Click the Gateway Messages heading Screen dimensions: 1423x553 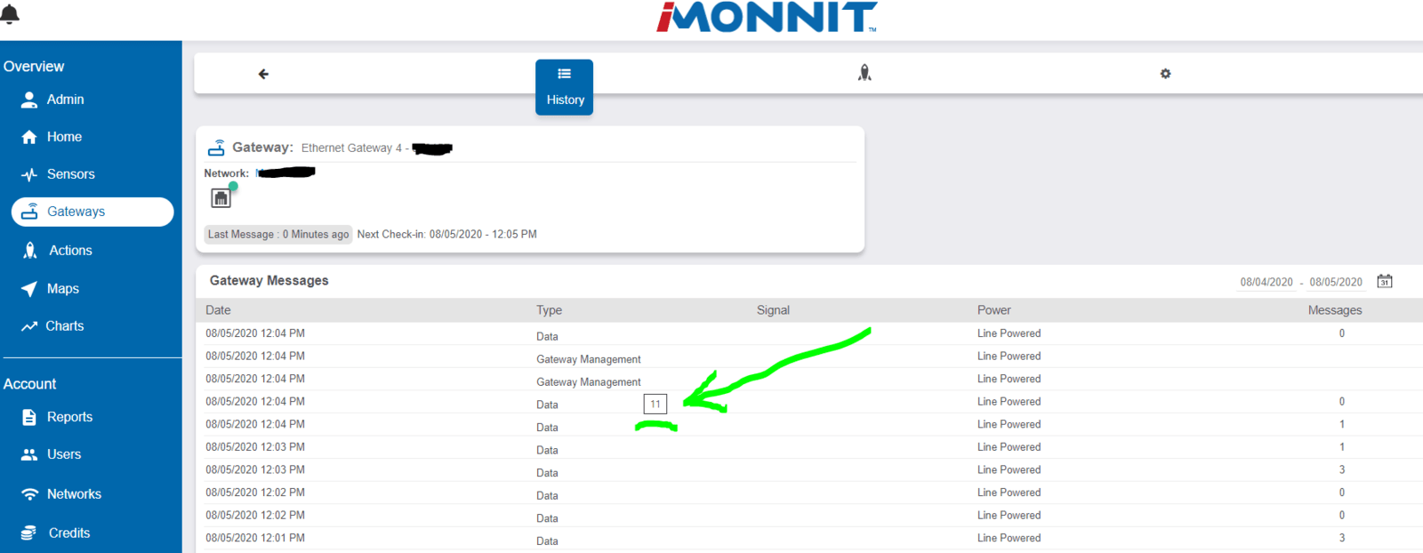tap(269, 281)
